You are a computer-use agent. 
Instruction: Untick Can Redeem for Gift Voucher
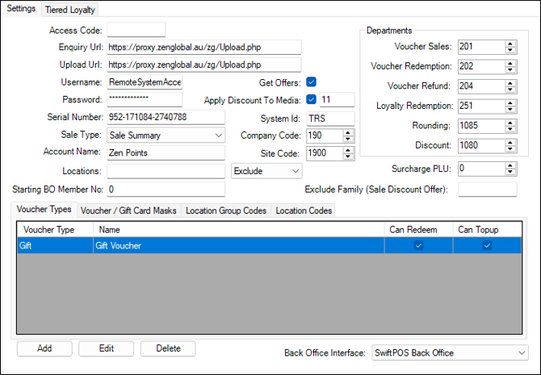418,246
